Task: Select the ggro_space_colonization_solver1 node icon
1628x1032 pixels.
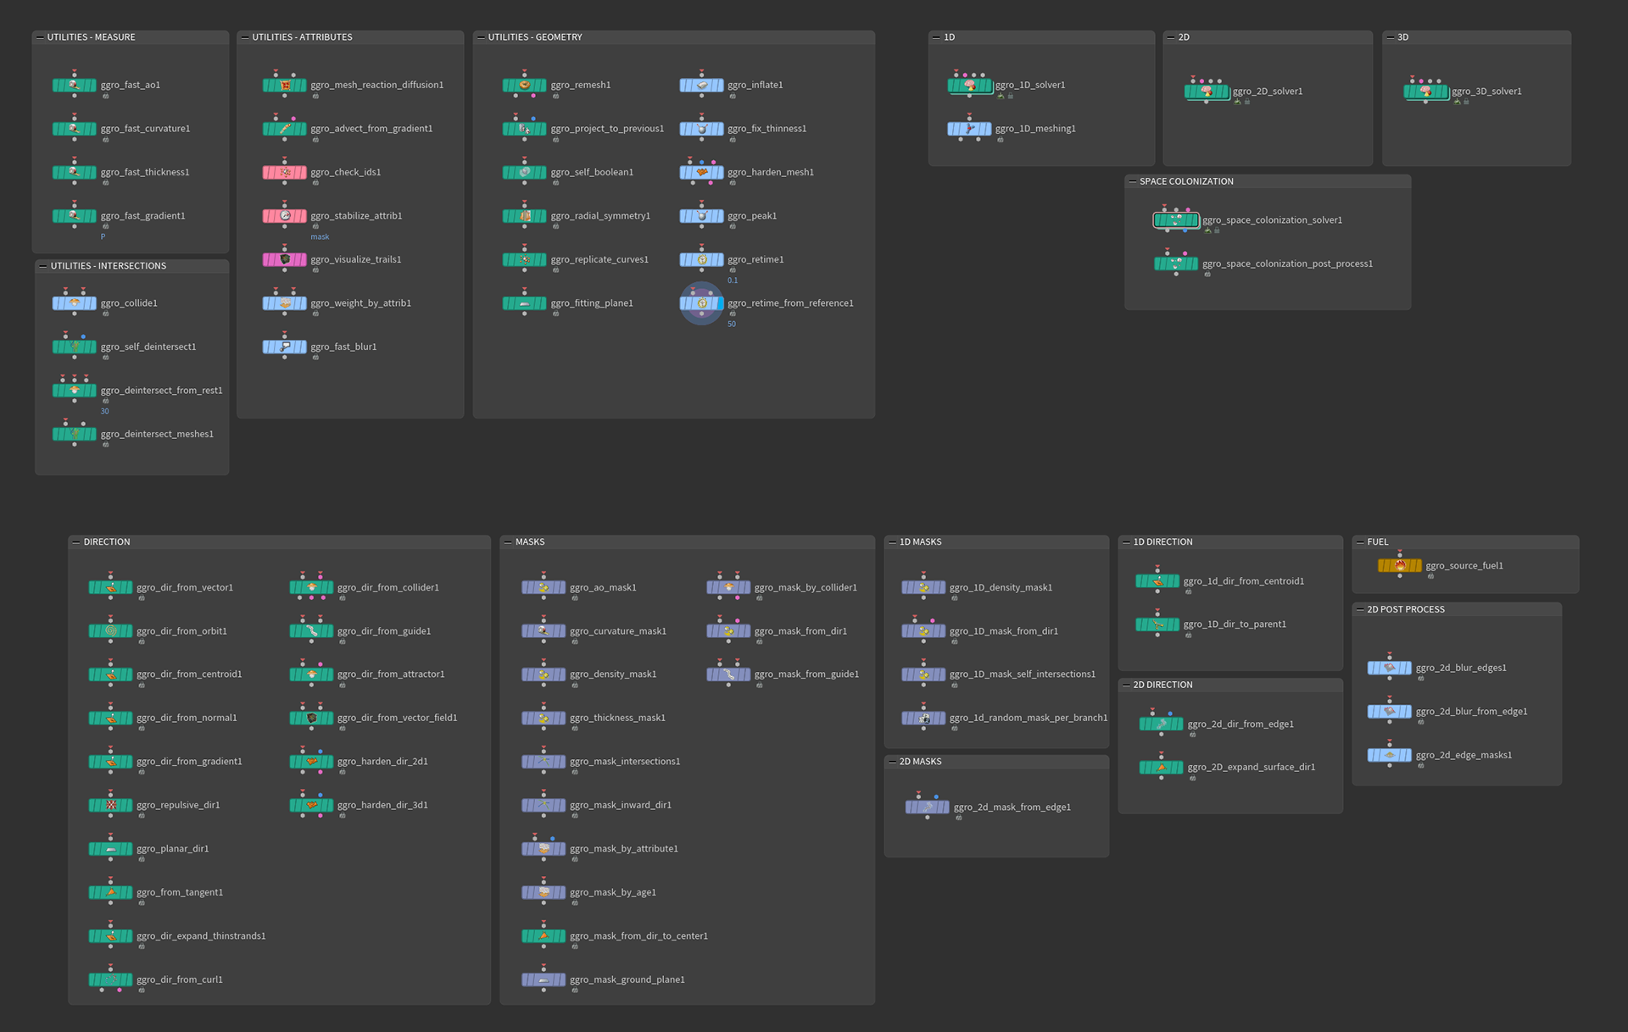Action: 1176,220
